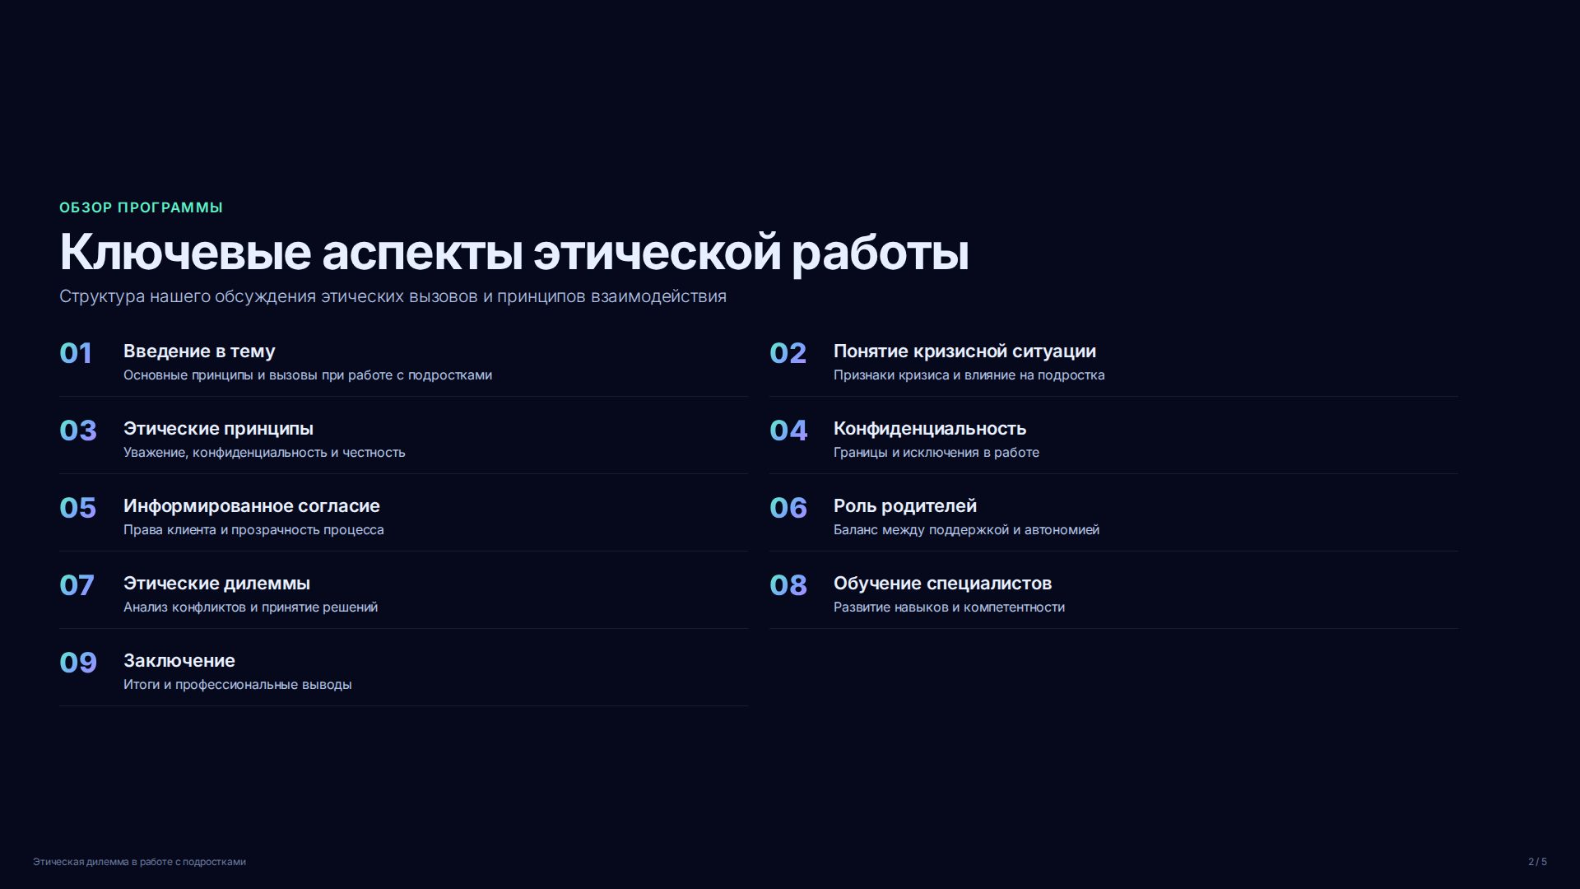Click 'Основные принципы и вызовы при работе с подростками'

(x=308, y=375)
